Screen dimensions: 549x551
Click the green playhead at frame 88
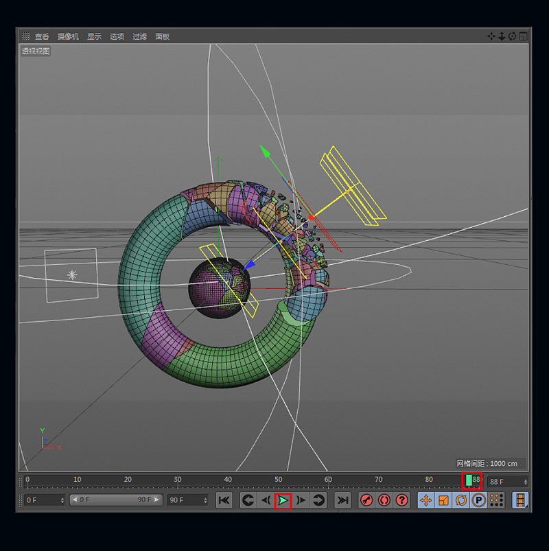(471, 481)
